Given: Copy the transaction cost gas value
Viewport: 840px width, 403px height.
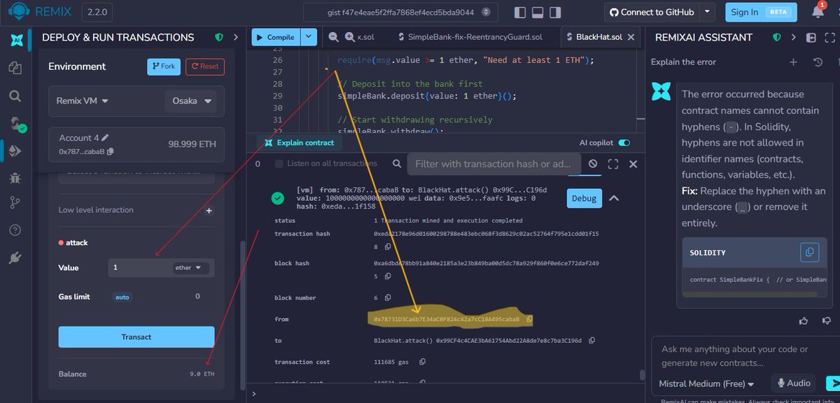Looking at the screenshot, I should coord(422,362).
